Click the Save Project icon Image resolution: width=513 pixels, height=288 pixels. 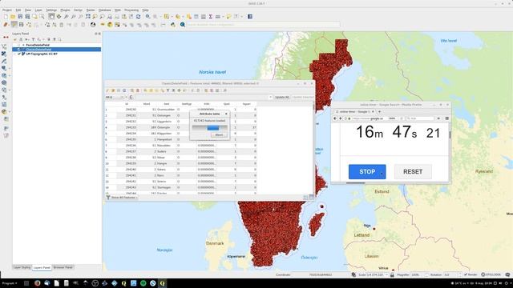click(x=20, y=17)
